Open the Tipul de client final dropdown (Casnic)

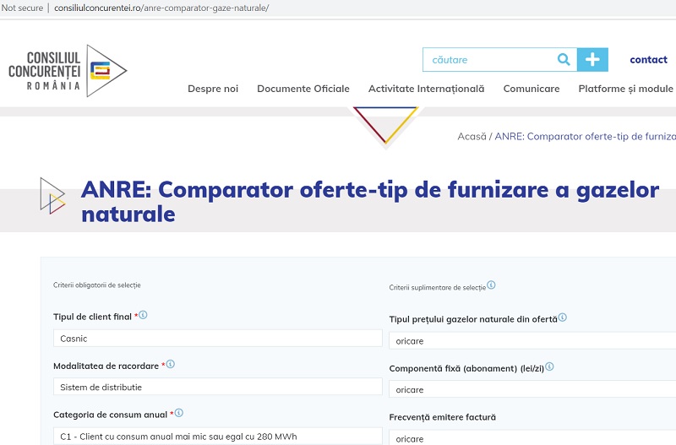coord(218,339)
